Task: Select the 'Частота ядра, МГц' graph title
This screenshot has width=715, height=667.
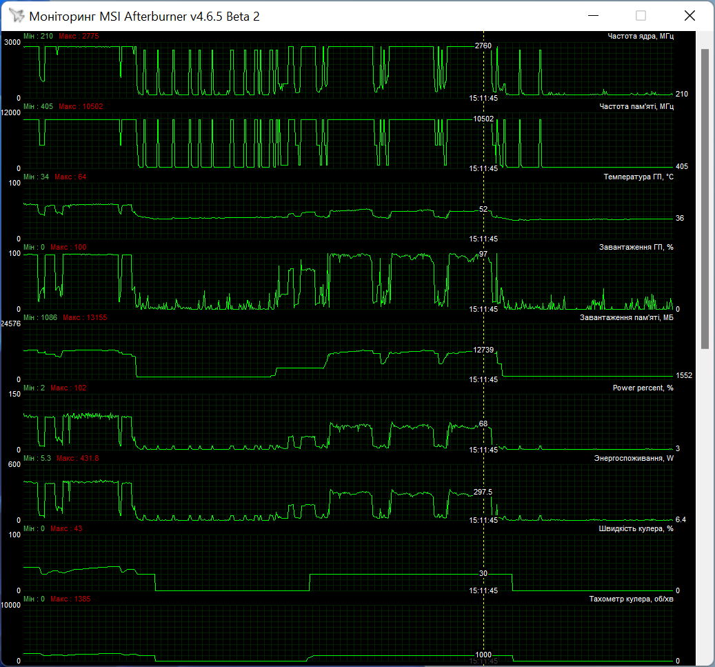Action: coord(641,36)
